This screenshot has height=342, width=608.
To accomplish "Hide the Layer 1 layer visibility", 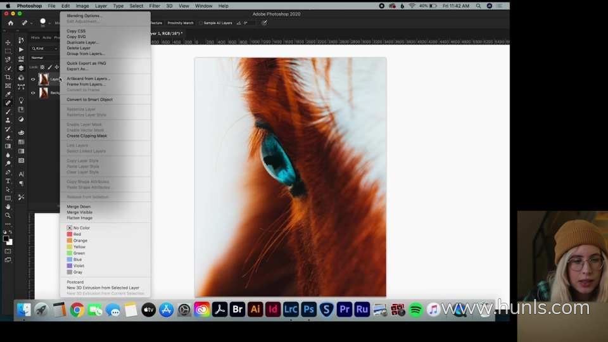I will click(33, 79).
